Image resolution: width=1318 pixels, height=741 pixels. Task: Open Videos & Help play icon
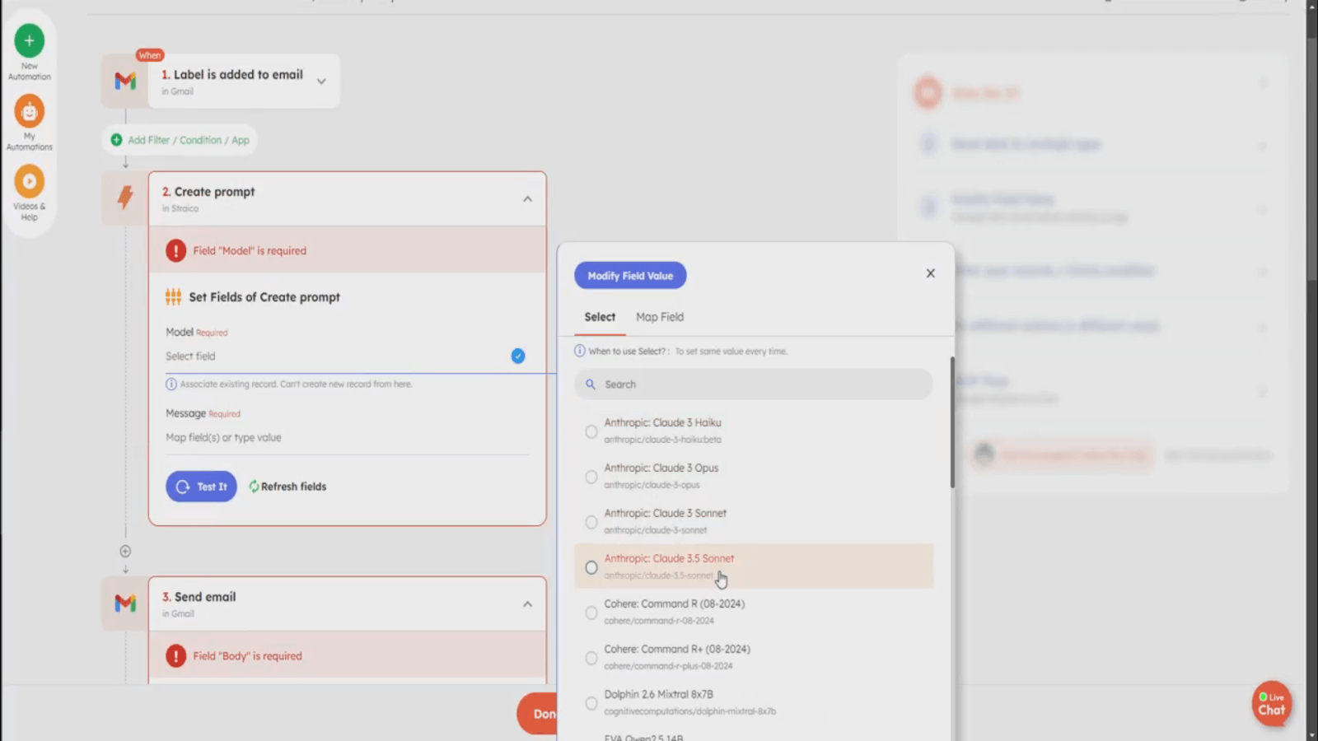(30, 181)
